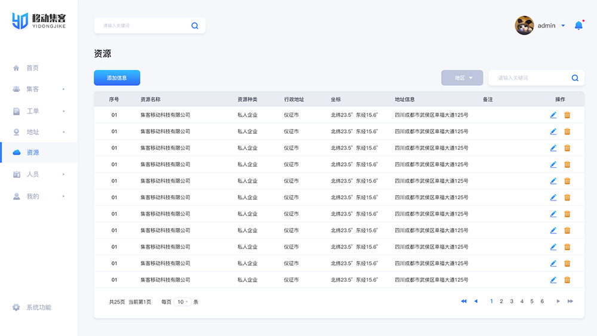597x336 pixels.
Task: Click the search icon beside the 地区 filter
Action: coord(575,78)
